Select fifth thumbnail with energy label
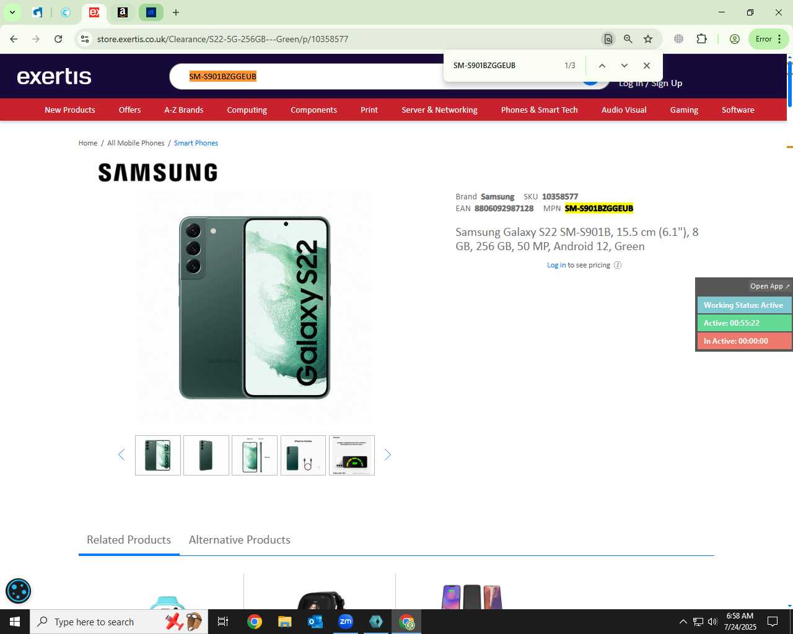This screenshot has height=634, width=793. pos(352,456)
